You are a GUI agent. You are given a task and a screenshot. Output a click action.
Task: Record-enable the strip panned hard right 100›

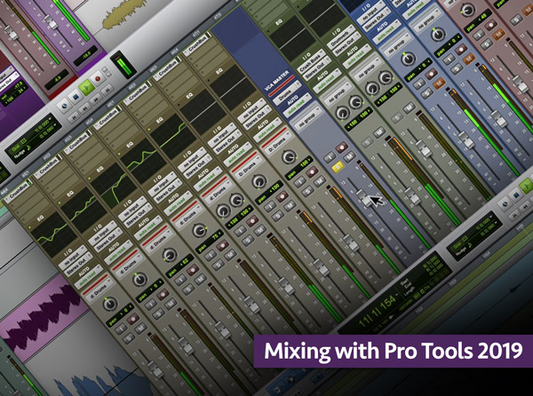coord(312,172)
